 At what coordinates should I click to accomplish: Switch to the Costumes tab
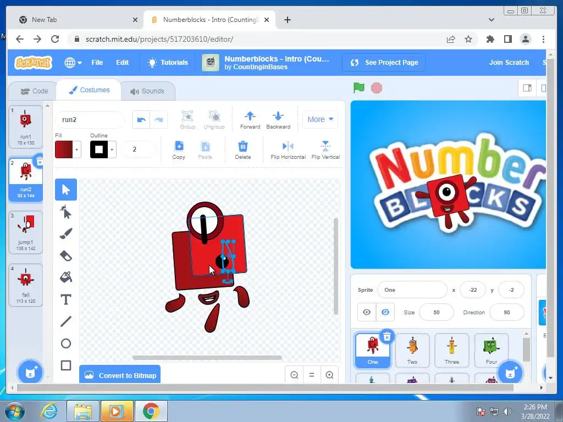(x=89, y=90)
